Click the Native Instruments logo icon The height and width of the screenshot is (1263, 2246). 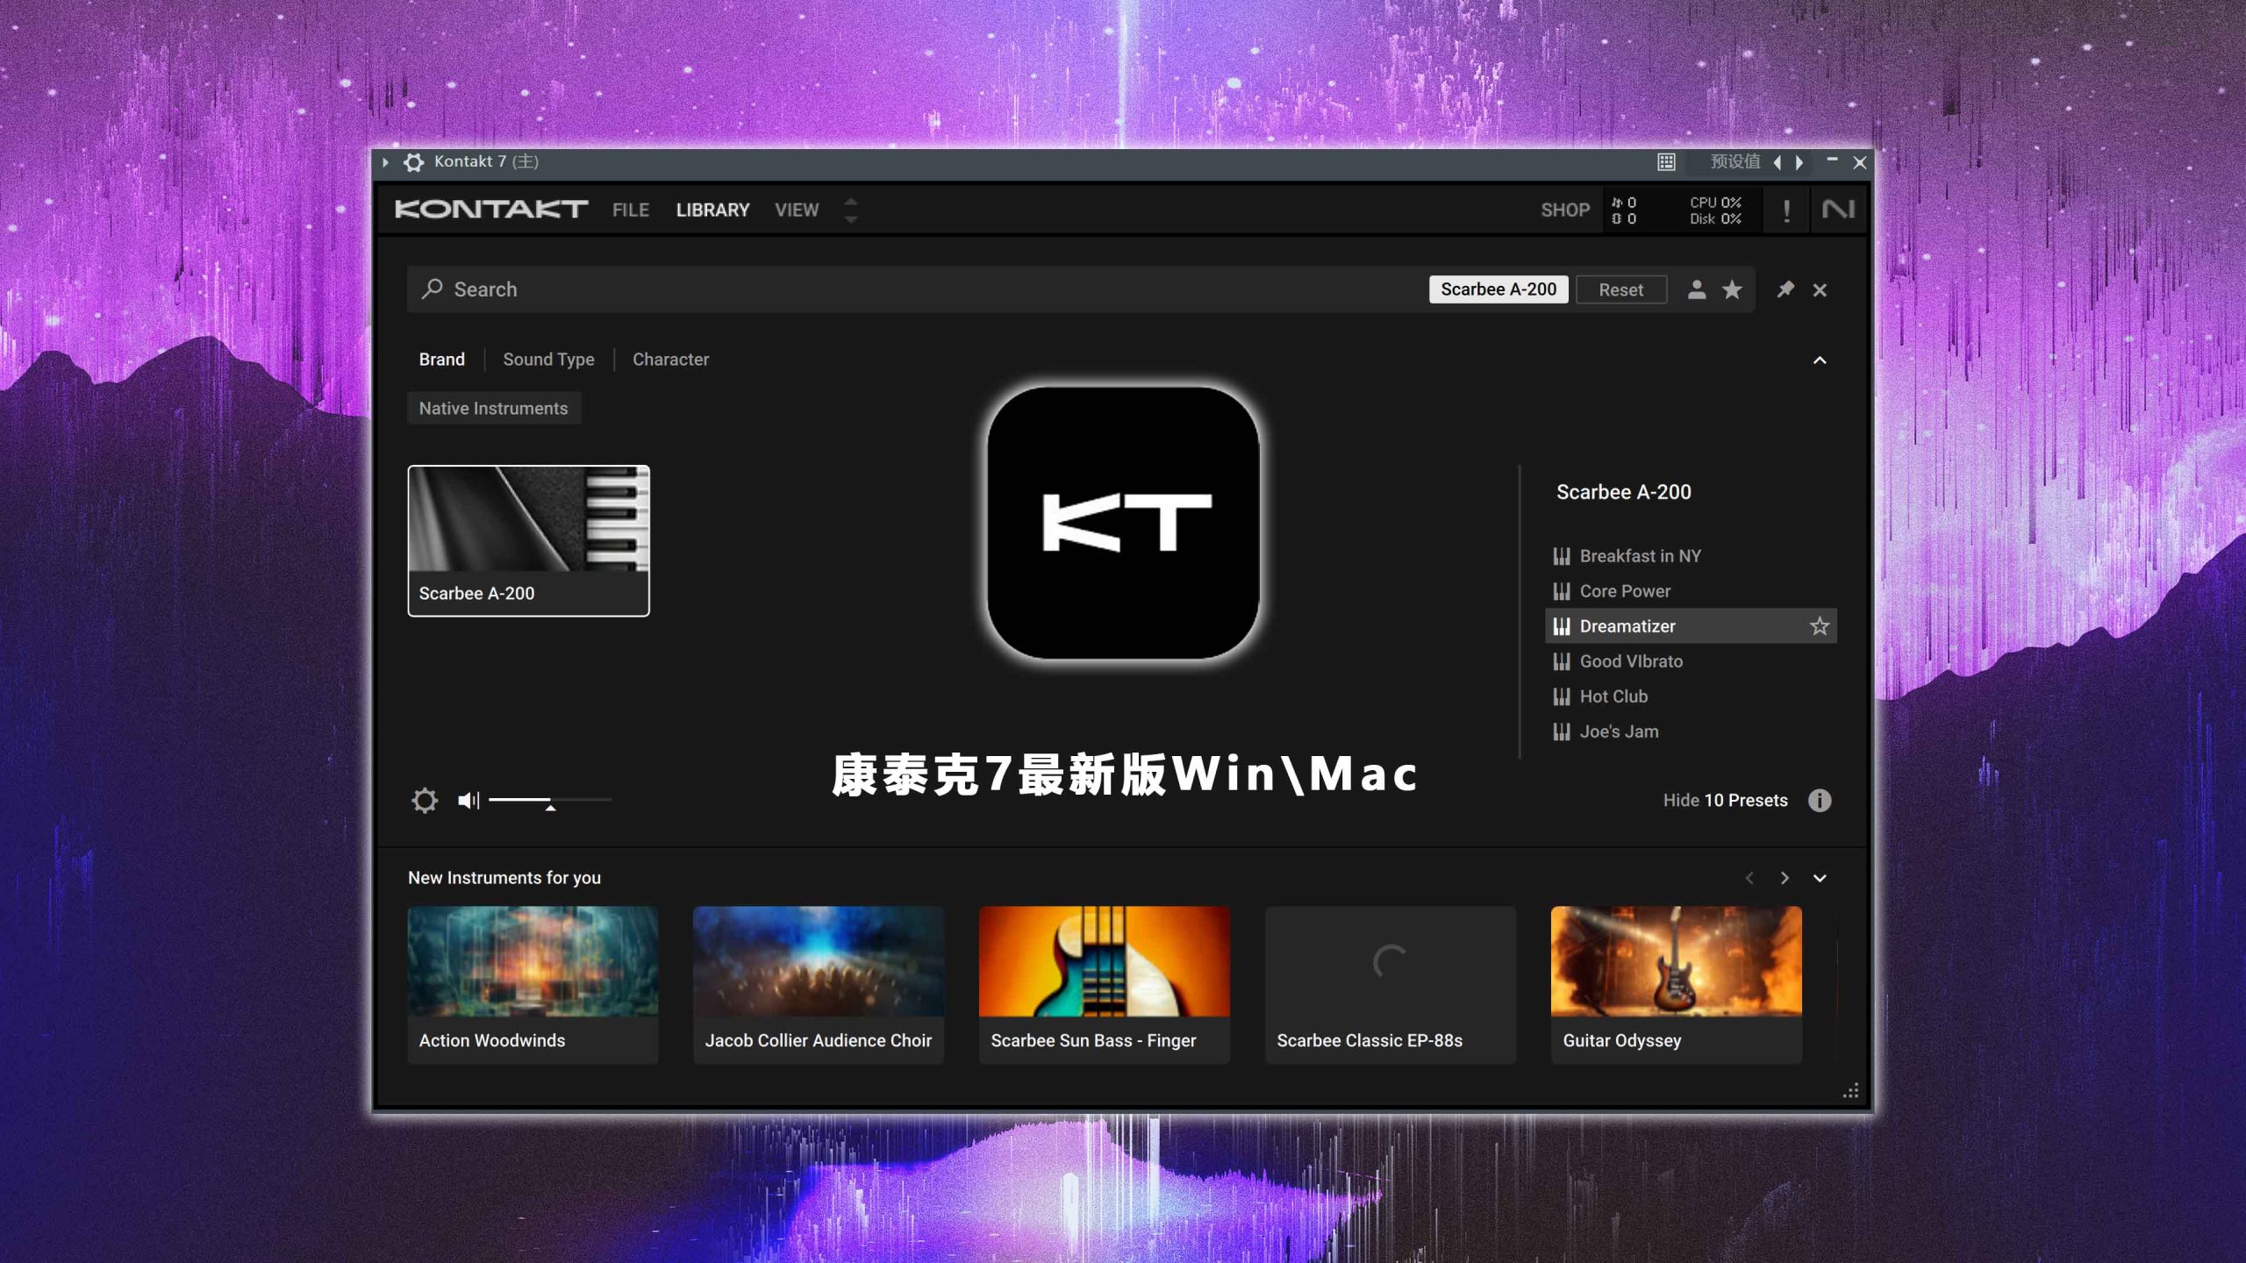[1837, 208]
